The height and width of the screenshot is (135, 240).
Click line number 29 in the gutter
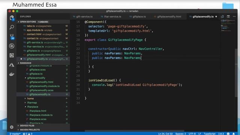coord(78,80)
